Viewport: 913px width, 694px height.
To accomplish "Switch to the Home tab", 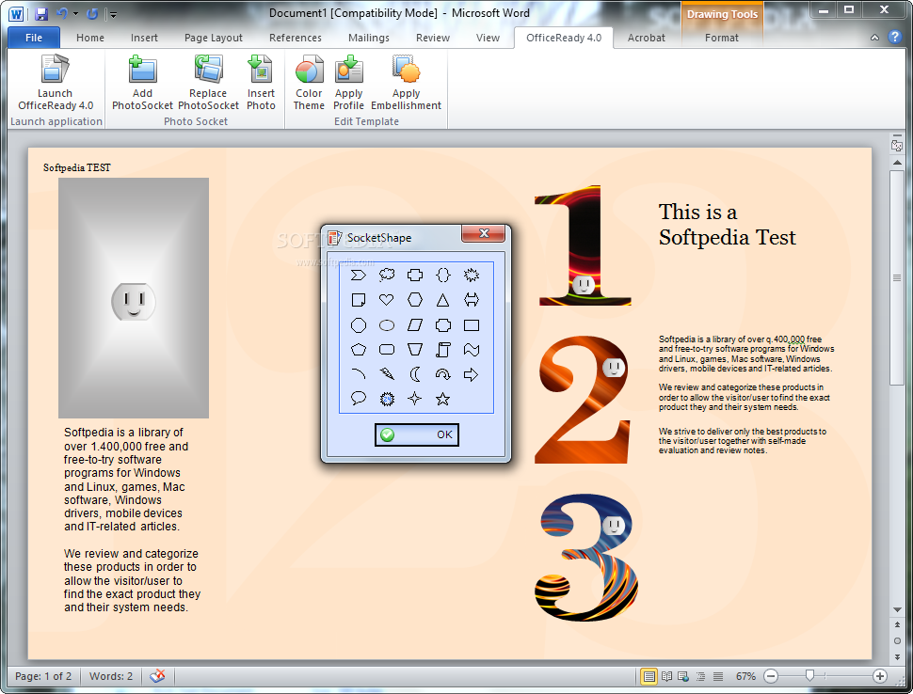I will pyautogui.click(x=90, y=38).
